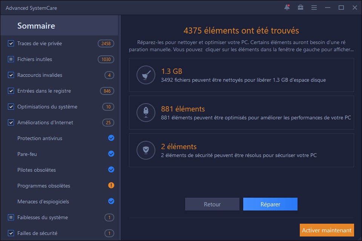Click the count badge for Failles de sécurité

coord(109,233)
